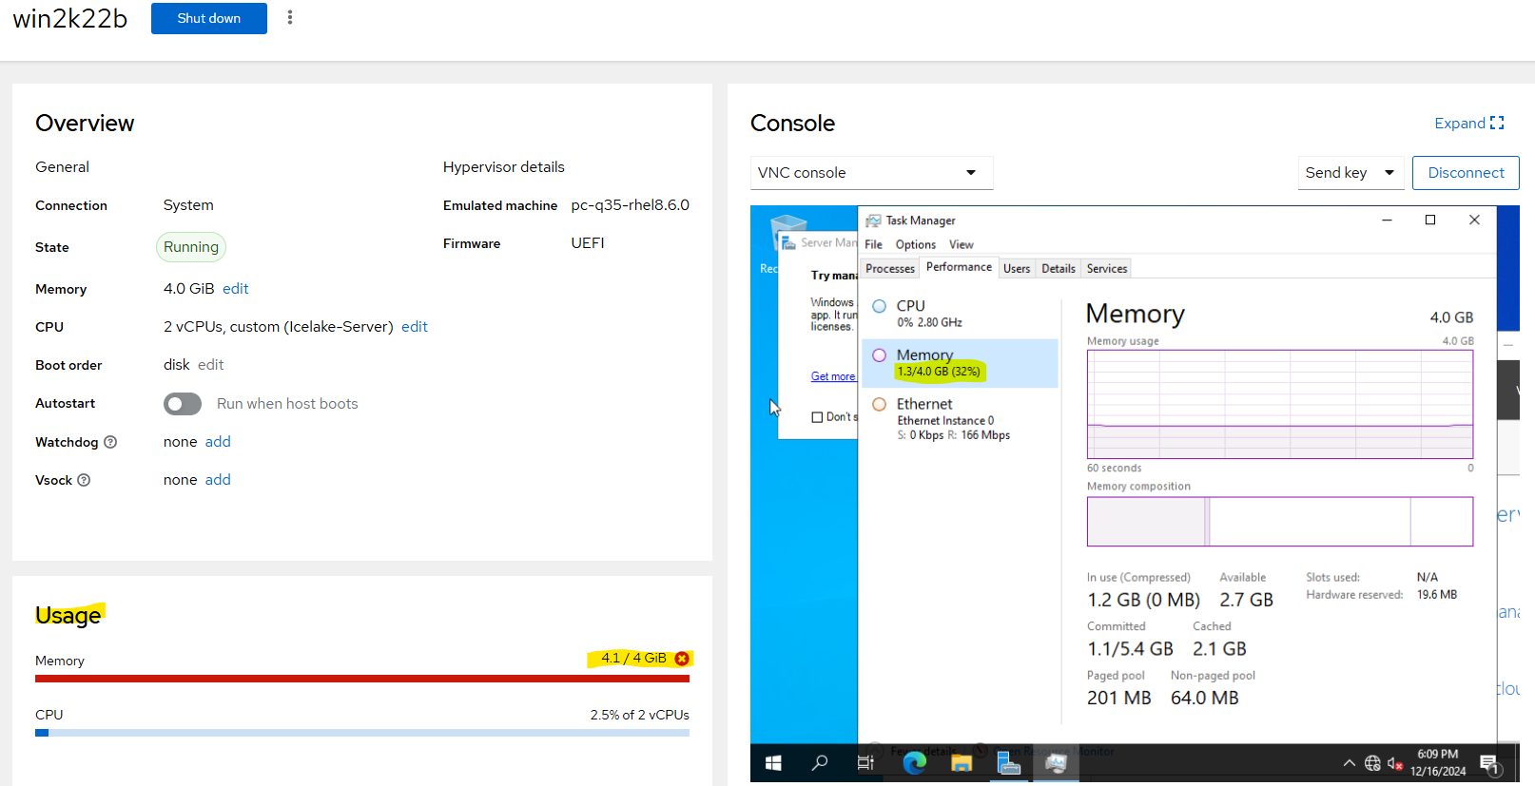Click the "pc-q35-rhel8.6.0" emulated machine value
Viewport: 1535px width, 786px height.
[x=630, y=205]
